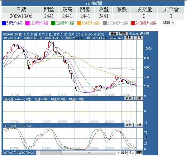Click the 技術線圖 title bar
Viewport: 187px width, 156px height.
point(93,3)
